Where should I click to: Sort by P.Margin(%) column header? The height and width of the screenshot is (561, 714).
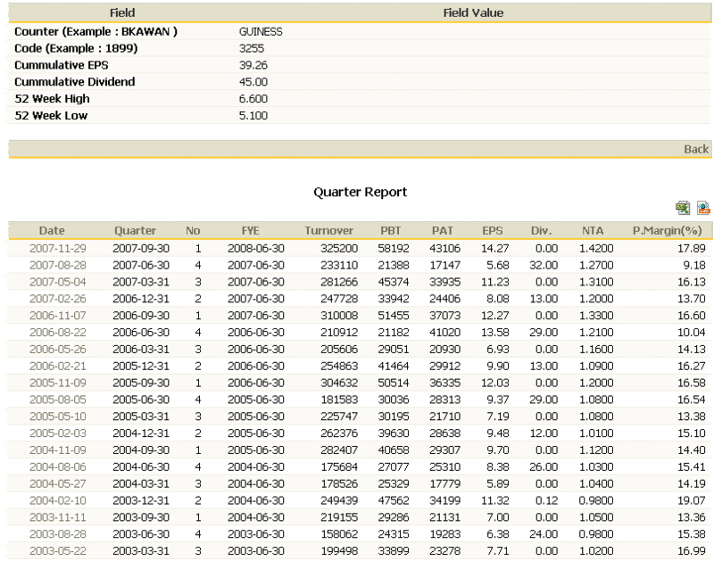(x=668, y=231)
